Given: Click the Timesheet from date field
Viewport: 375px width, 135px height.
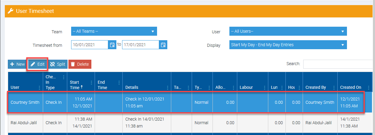Looking at the screenshot, I should (x=90, y=45).
